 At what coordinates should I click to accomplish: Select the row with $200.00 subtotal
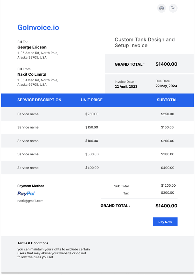(98, 141)
